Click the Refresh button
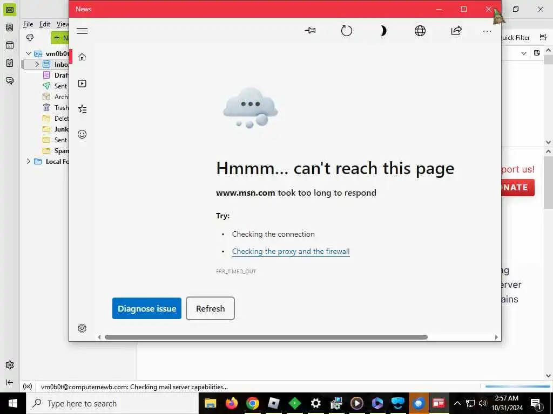553x414 pixels. (x=210, y=308)
